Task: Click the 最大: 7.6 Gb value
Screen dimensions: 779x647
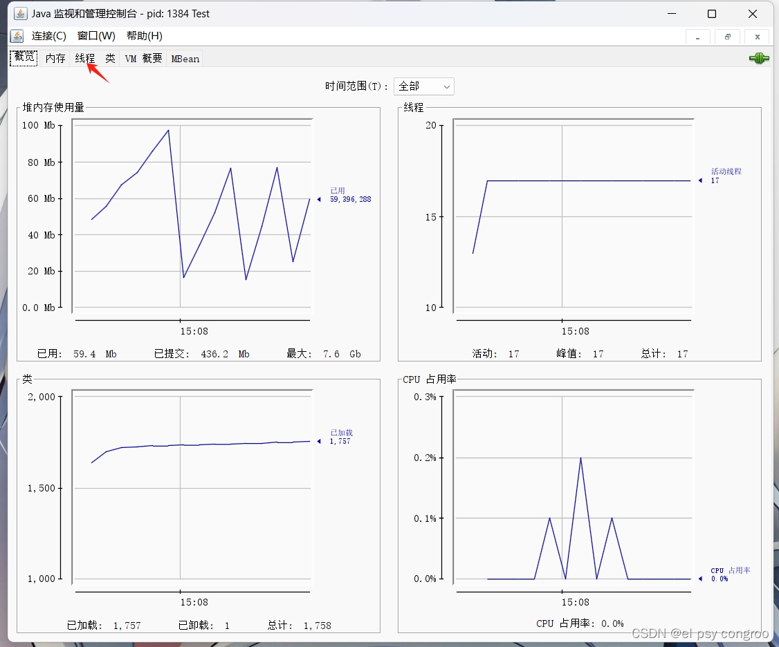Action: (324, 354)
